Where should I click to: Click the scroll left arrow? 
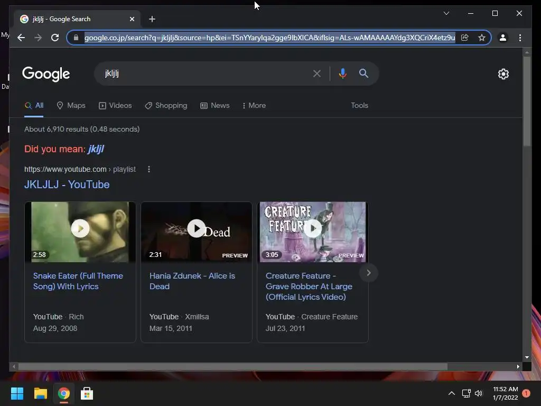tap(14, 367)
